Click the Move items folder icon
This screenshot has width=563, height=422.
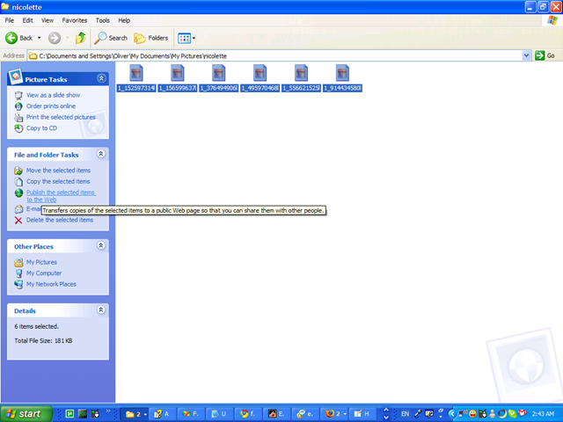click(18, 171)
